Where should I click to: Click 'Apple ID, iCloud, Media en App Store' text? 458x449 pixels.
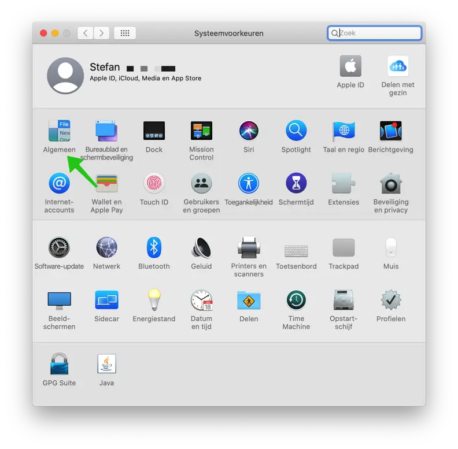[146, 78]
